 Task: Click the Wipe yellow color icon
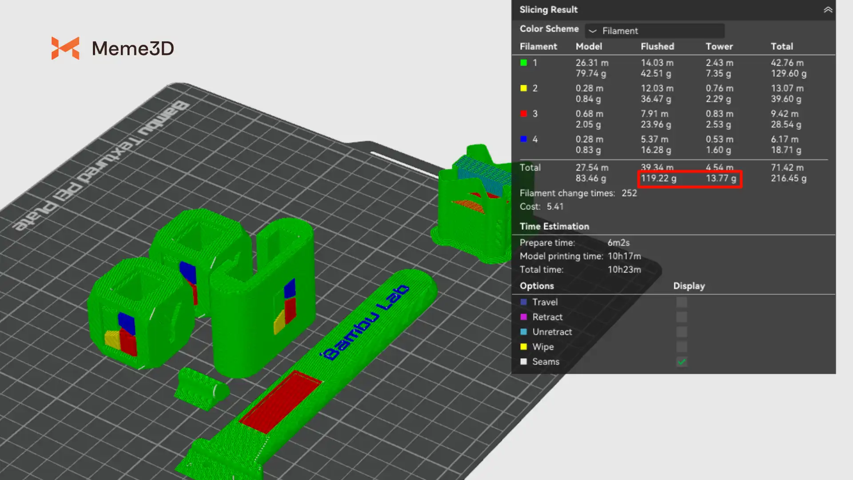(524, 347)
